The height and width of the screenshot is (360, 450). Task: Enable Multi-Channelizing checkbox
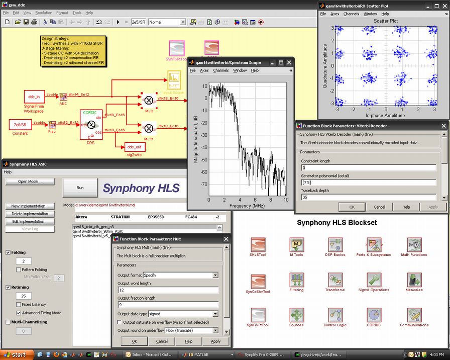point(8,322)
